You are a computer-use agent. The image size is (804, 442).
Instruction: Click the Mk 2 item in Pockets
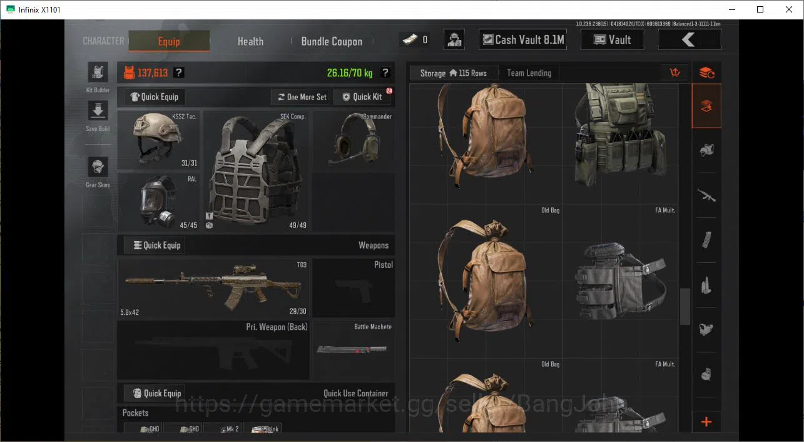[223, 429]
